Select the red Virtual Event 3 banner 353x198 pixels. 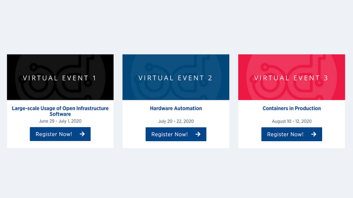click(292, 77)
